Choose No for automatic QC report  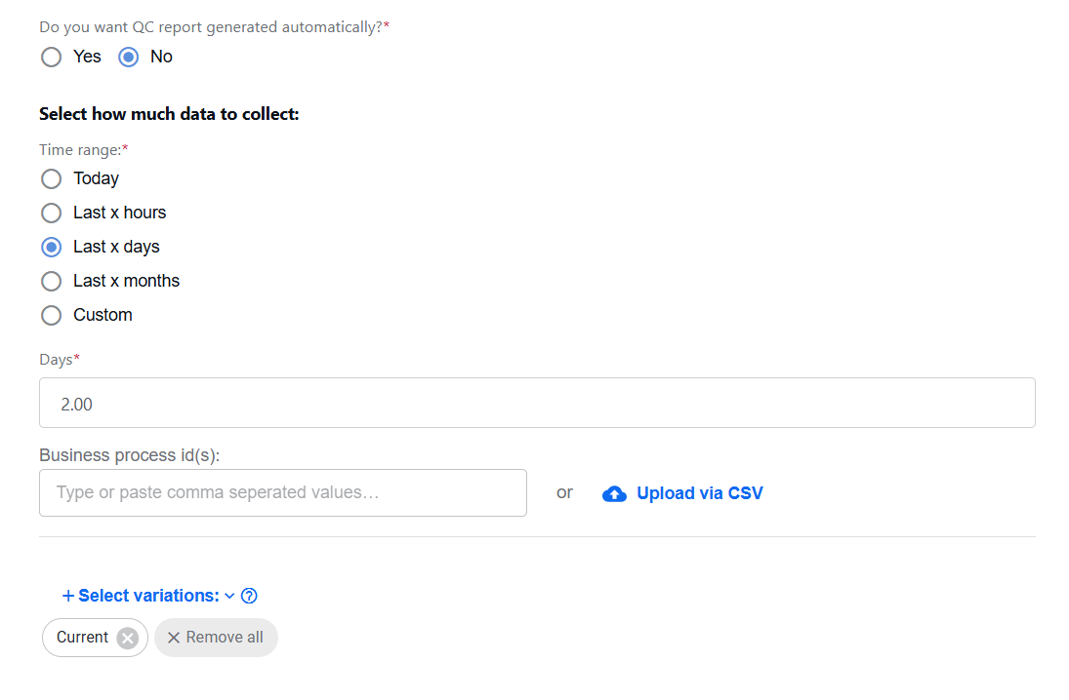(x=128, y=57)
